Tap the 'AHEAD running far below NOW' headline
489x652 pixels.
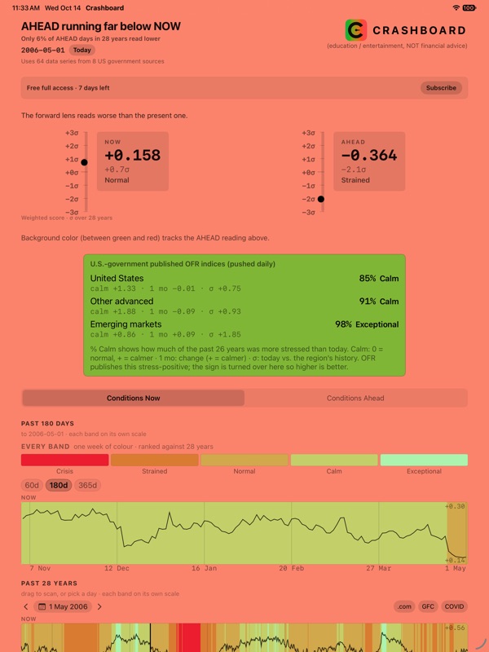[x=101, y=26]
